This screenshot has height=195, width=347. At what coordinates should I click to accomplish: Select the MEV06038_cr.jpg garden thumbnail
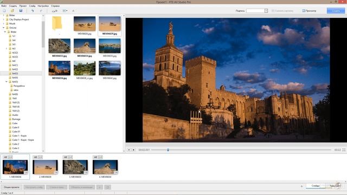(85, 68)
